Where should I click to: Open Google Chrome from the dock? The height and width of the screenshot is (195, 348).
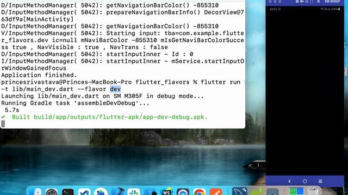click(199, 192)
